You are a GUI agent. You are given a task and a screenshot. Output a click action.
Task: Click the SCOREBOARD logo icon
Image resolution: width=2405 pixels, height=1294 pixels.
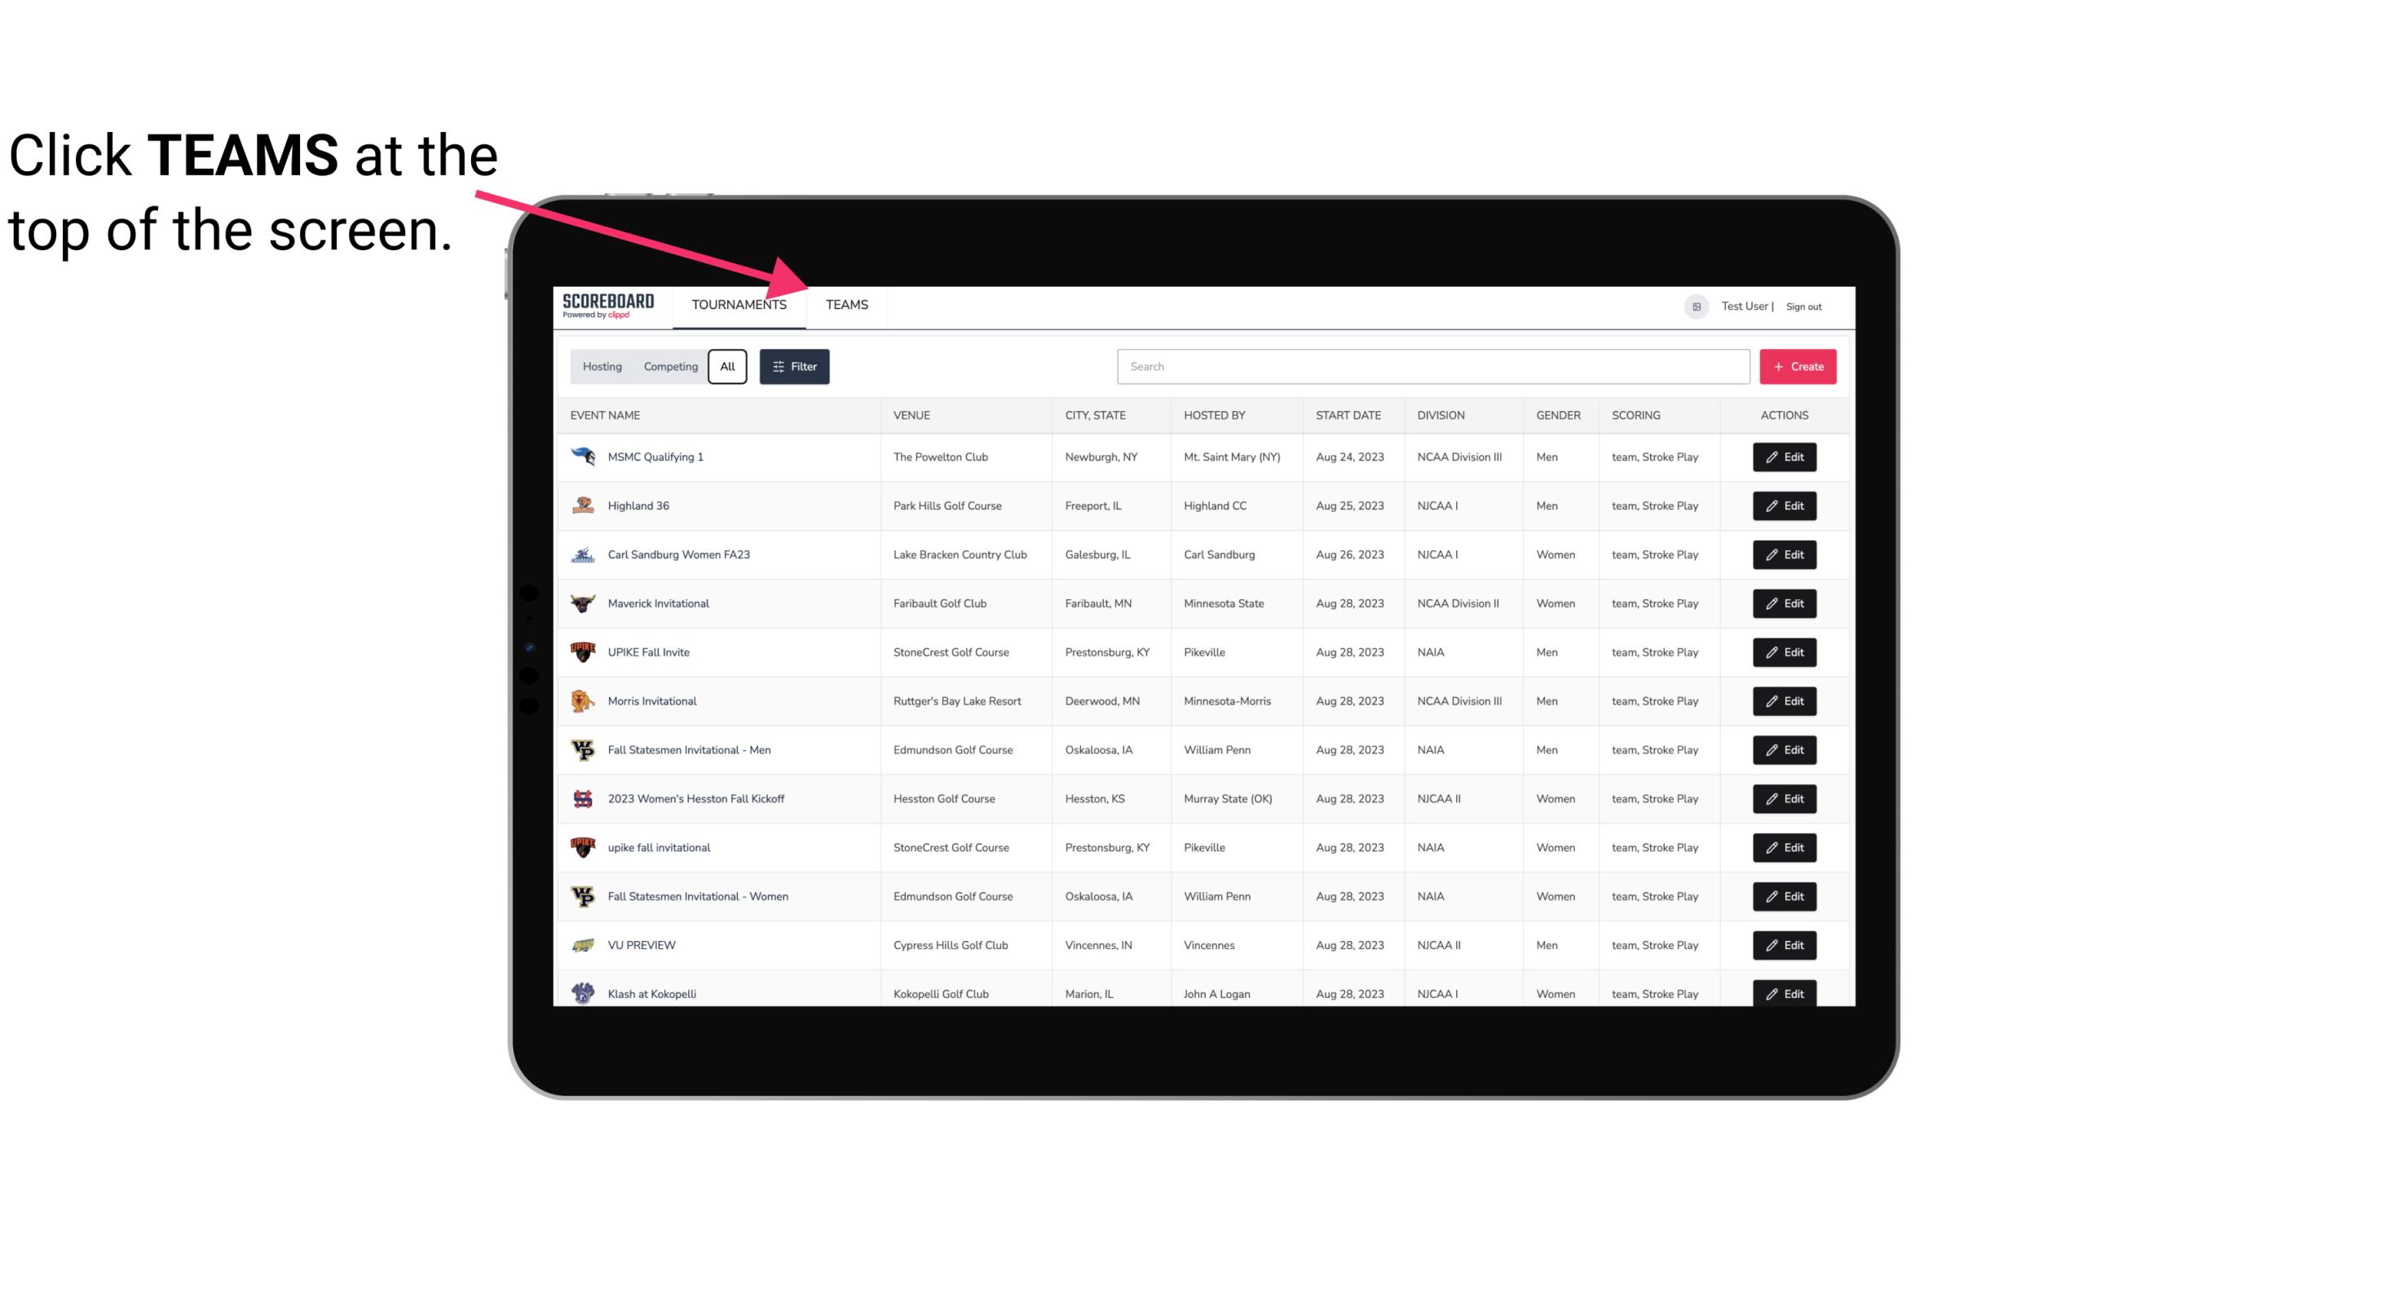coord(610,304)
